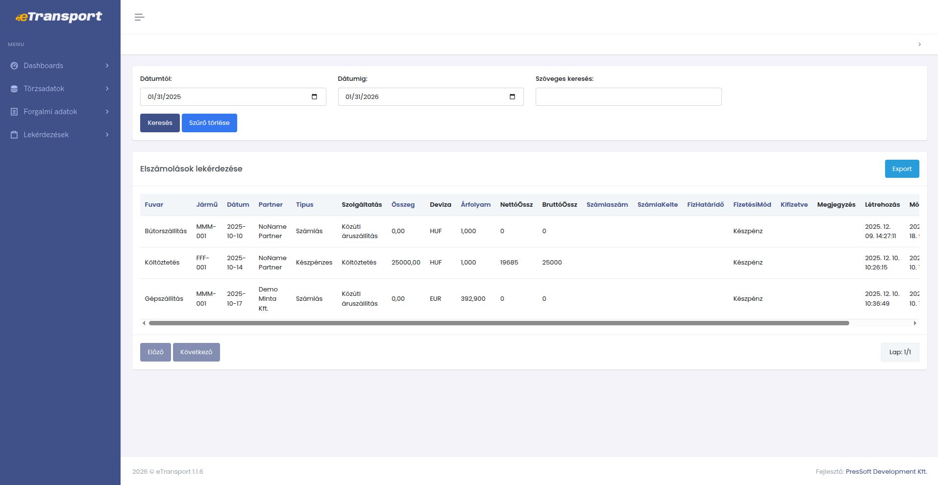Screen dimensions: 938x485
Task: Open the Dátumig calendar picker icon
Action: [x=512, y=97]
